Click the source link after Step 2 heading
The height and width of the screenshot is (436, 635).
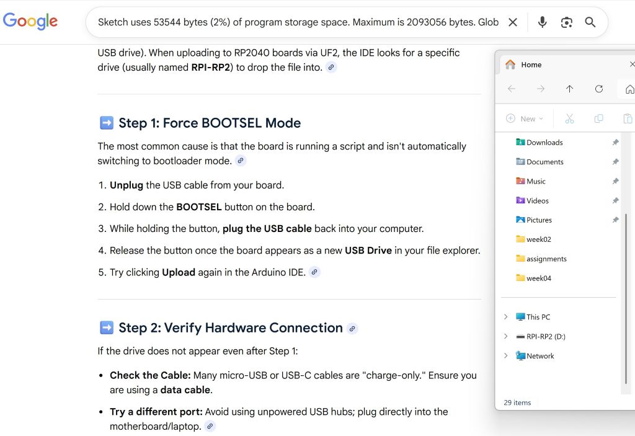tap(352, 329)
